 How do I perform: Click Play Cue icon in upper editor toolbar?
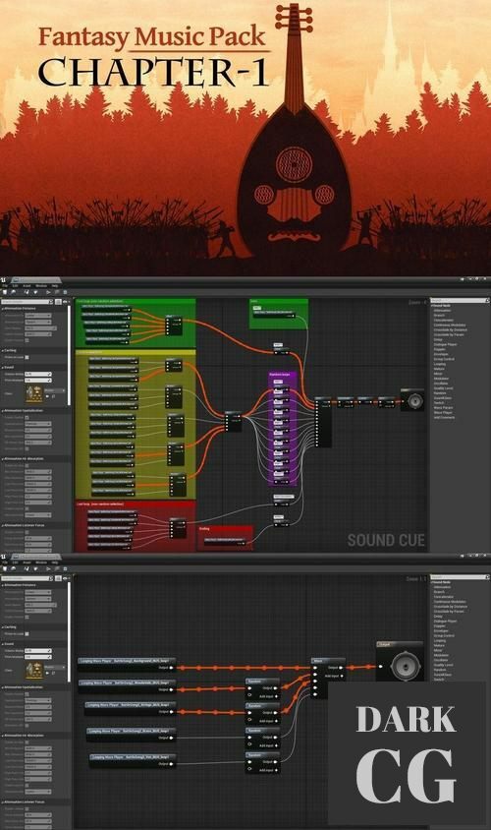coord(49,292)
